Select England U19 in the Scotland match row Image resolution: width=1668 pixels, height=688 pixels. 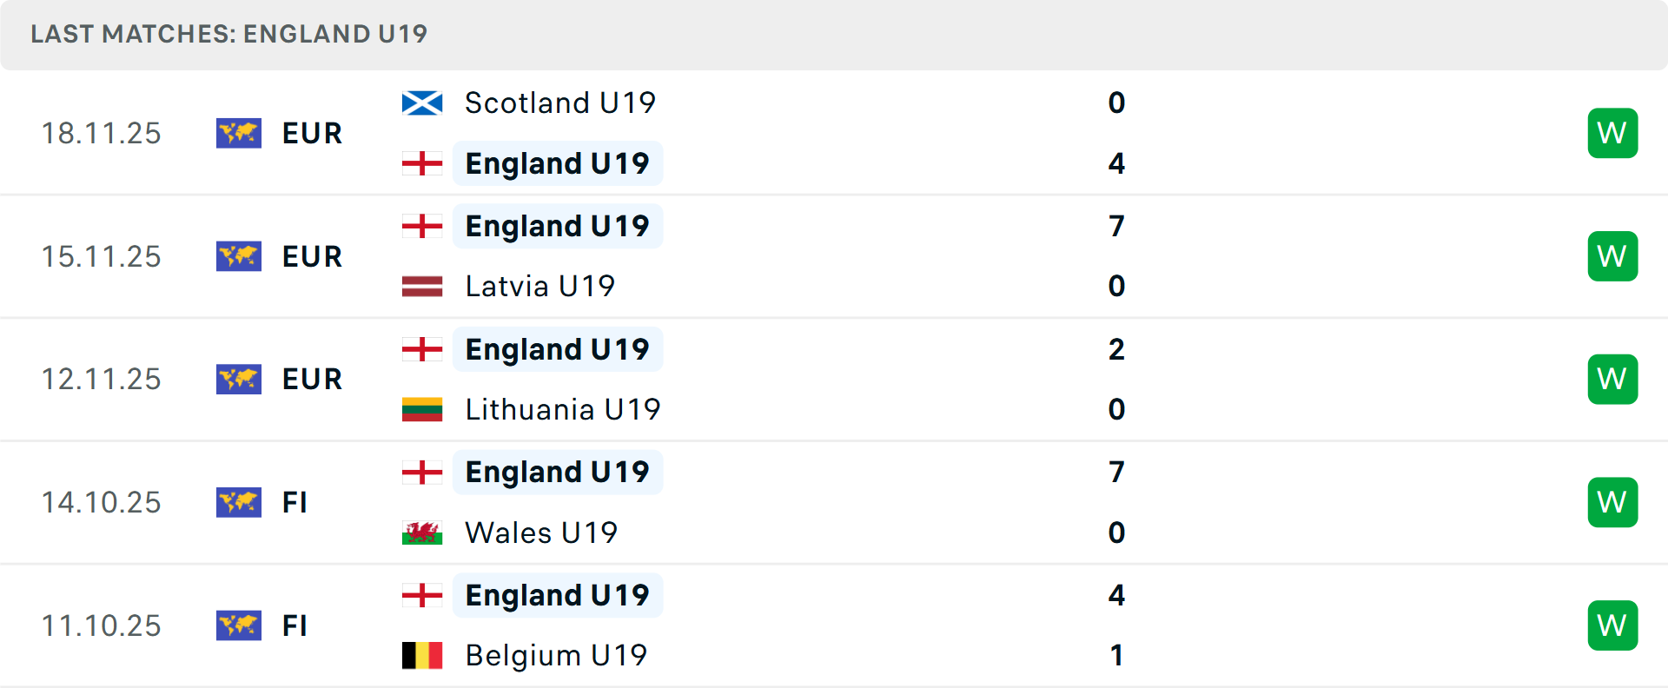(557, 163)
